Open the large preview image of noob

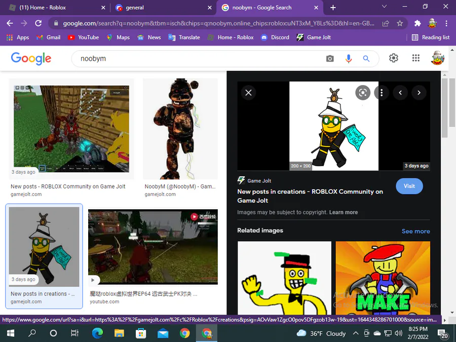(333, 126)
